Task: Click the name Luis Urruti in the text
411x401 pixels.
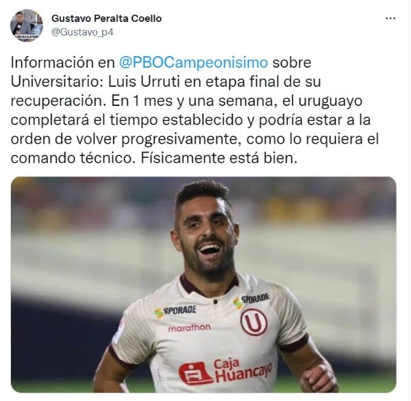Action: tap(144, 81)
